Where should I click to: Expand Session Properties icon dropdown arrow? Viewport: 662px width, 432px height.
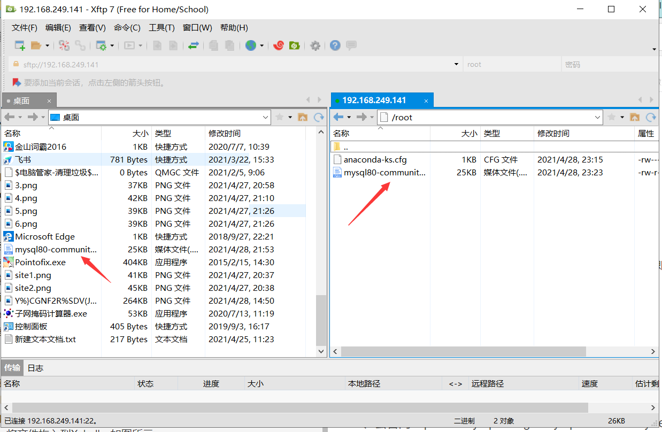point(112,46)
